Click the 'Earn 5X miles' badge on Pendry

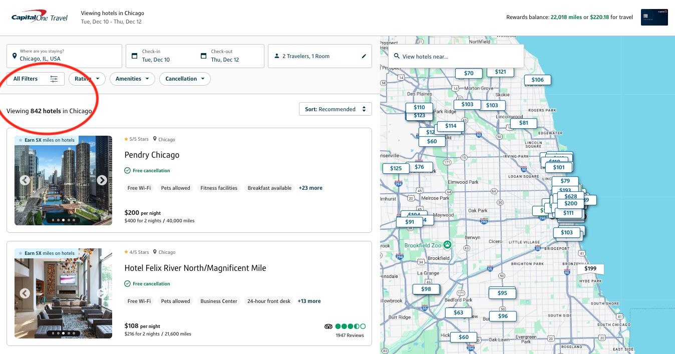point(46,140)
